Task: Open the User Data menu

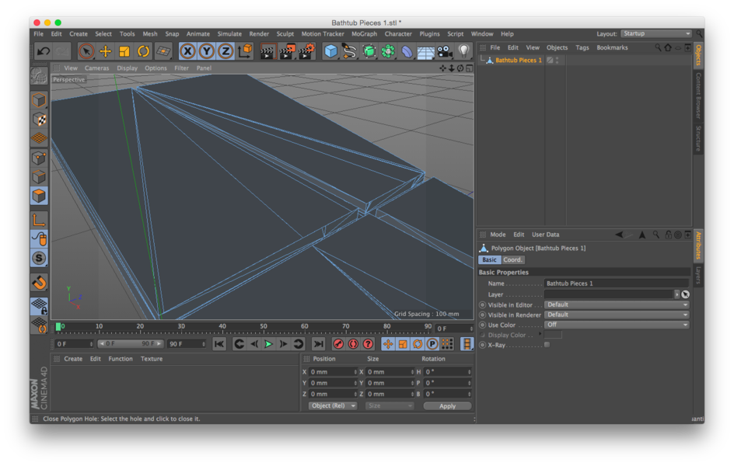Action: click(545, 235)
